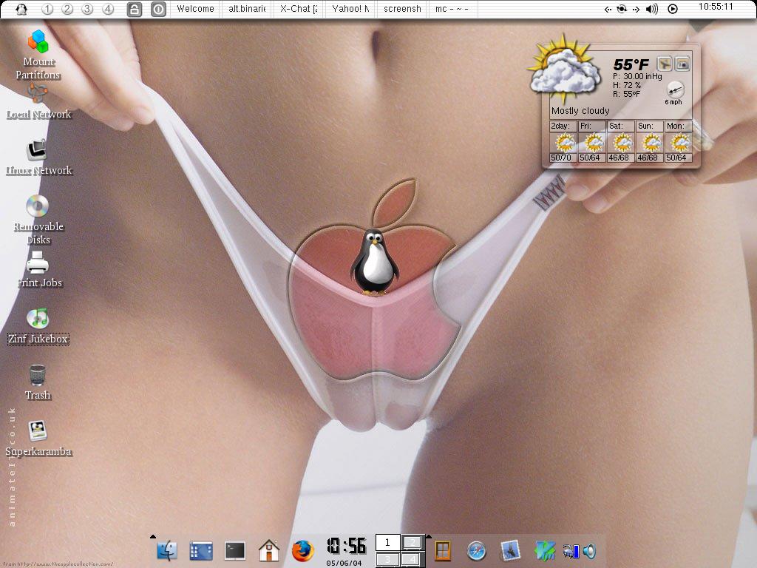757x568 pixels.
Task: Click the P: 30.00 inHg pressure line
Action: tap(637, 76)
